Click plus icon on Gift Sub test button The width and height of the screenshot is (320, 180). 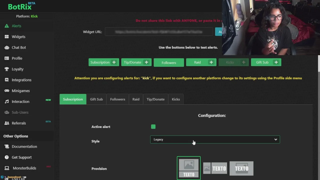tap(276, 62)
